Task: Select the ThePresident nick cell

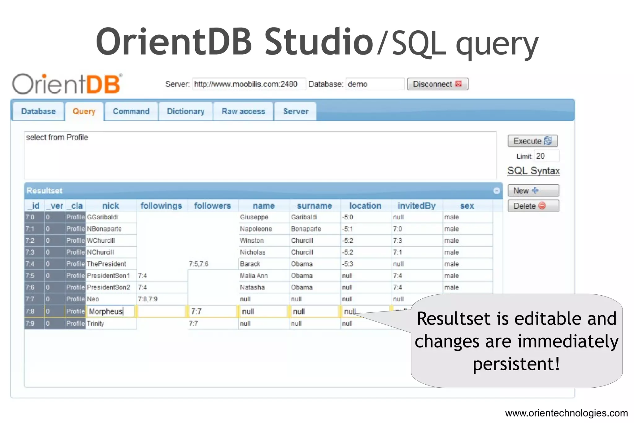Action: click(x=111, y=264)
